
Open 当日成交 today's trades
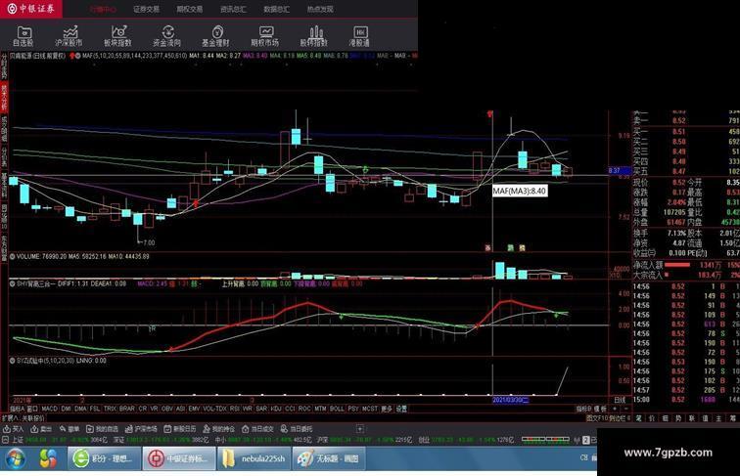pos(257,429)
